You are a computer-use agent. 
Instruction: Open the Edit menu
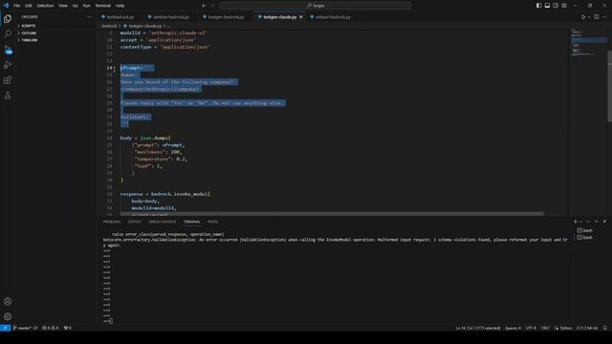tap(28, 6)
